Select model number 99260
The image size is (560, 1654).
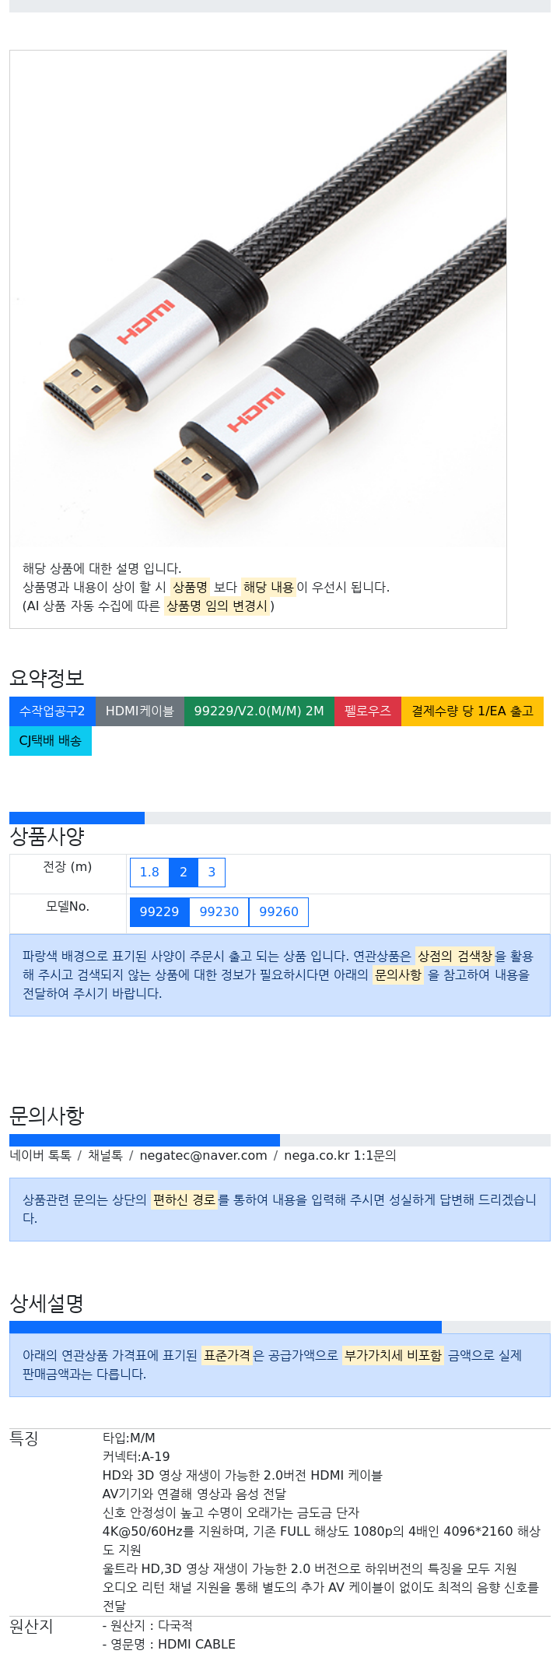[x=278, y=912]
